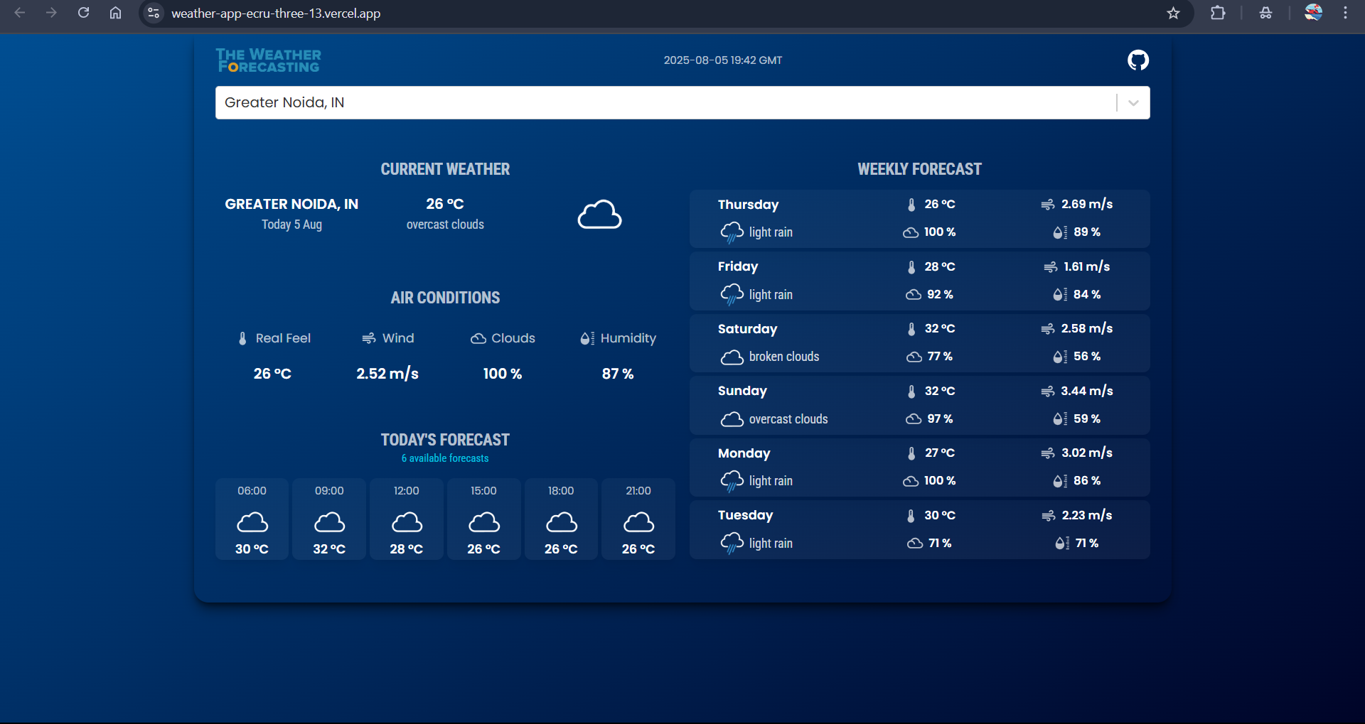Image resolution: width=1365 pixels, height=724 pixels.
Task: Select Saturday's broken clouds icon
Action: click(x=732, y=357)
